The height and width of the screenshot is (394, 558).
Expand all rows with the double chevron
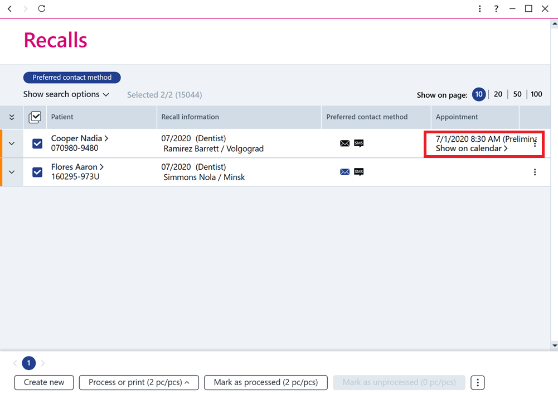click(12, 117)
